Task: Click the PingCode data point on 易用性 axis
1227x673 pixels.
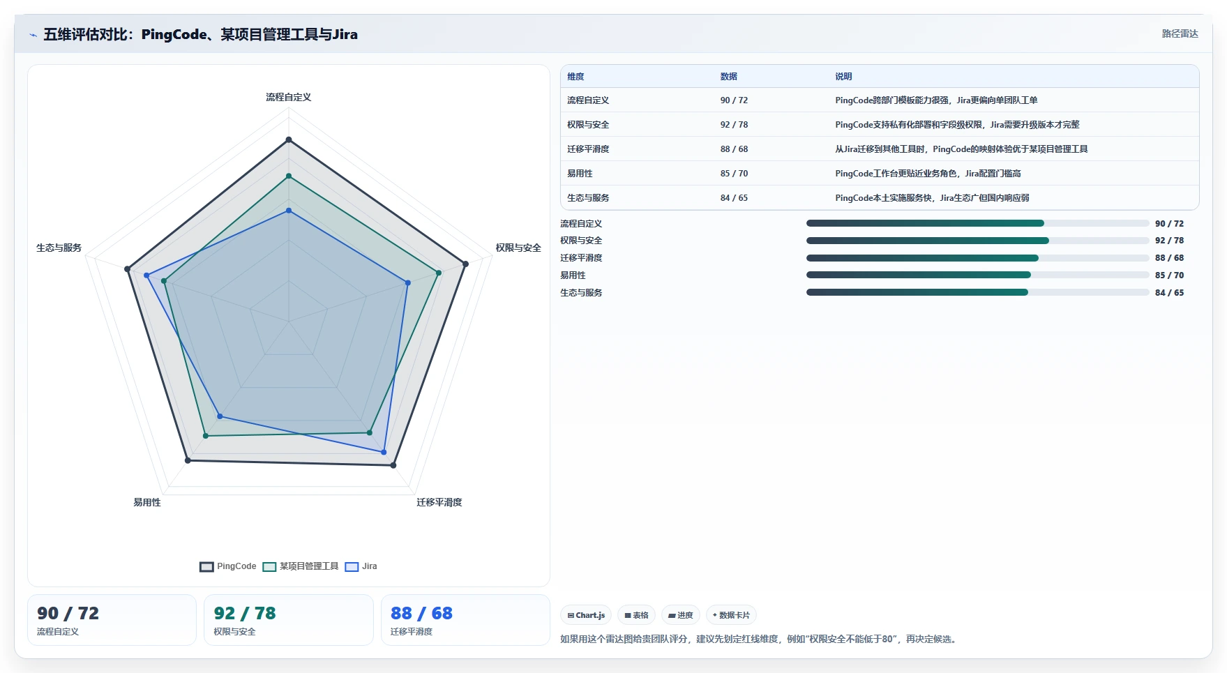Action: click(188, 460)
